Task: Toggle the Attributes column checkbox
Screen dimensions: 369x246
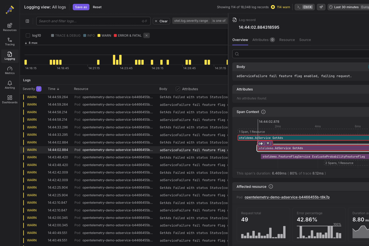Action: click(178, 89)
